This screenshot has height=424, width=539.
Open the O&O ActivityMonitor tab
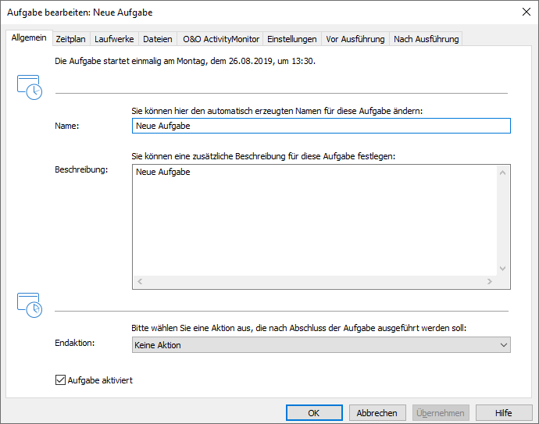[221, 39]
